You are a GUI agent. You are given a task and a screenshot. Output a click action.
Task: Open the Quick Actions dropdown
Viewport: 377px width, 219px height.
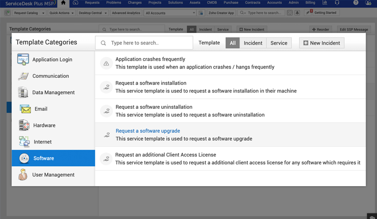(62, 13)
